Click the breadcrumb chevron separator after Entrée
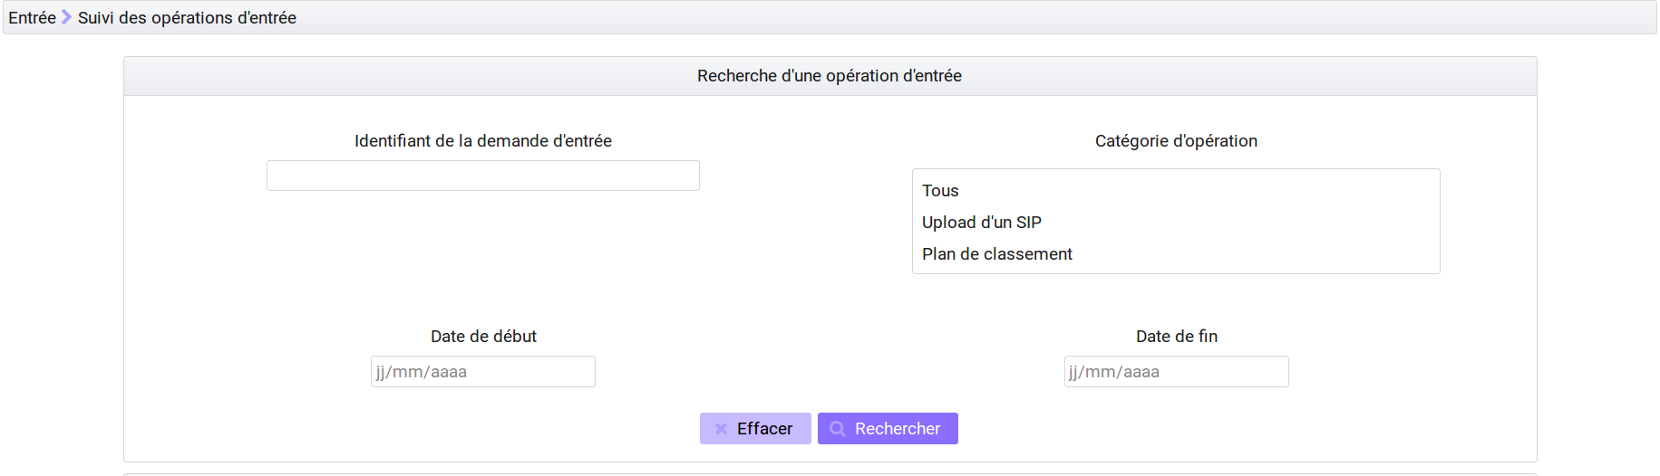This screenshot has height=476, width=1660. click(66, 17)
